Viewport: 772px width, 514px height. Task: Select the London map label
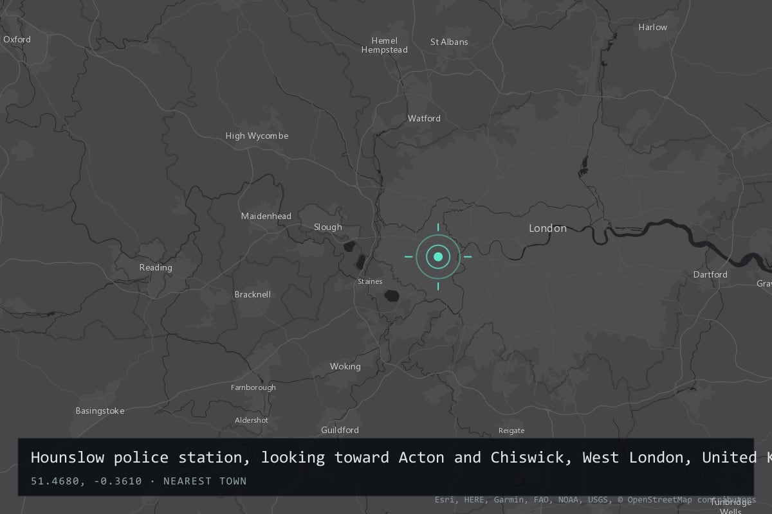[x=547, y=228]
